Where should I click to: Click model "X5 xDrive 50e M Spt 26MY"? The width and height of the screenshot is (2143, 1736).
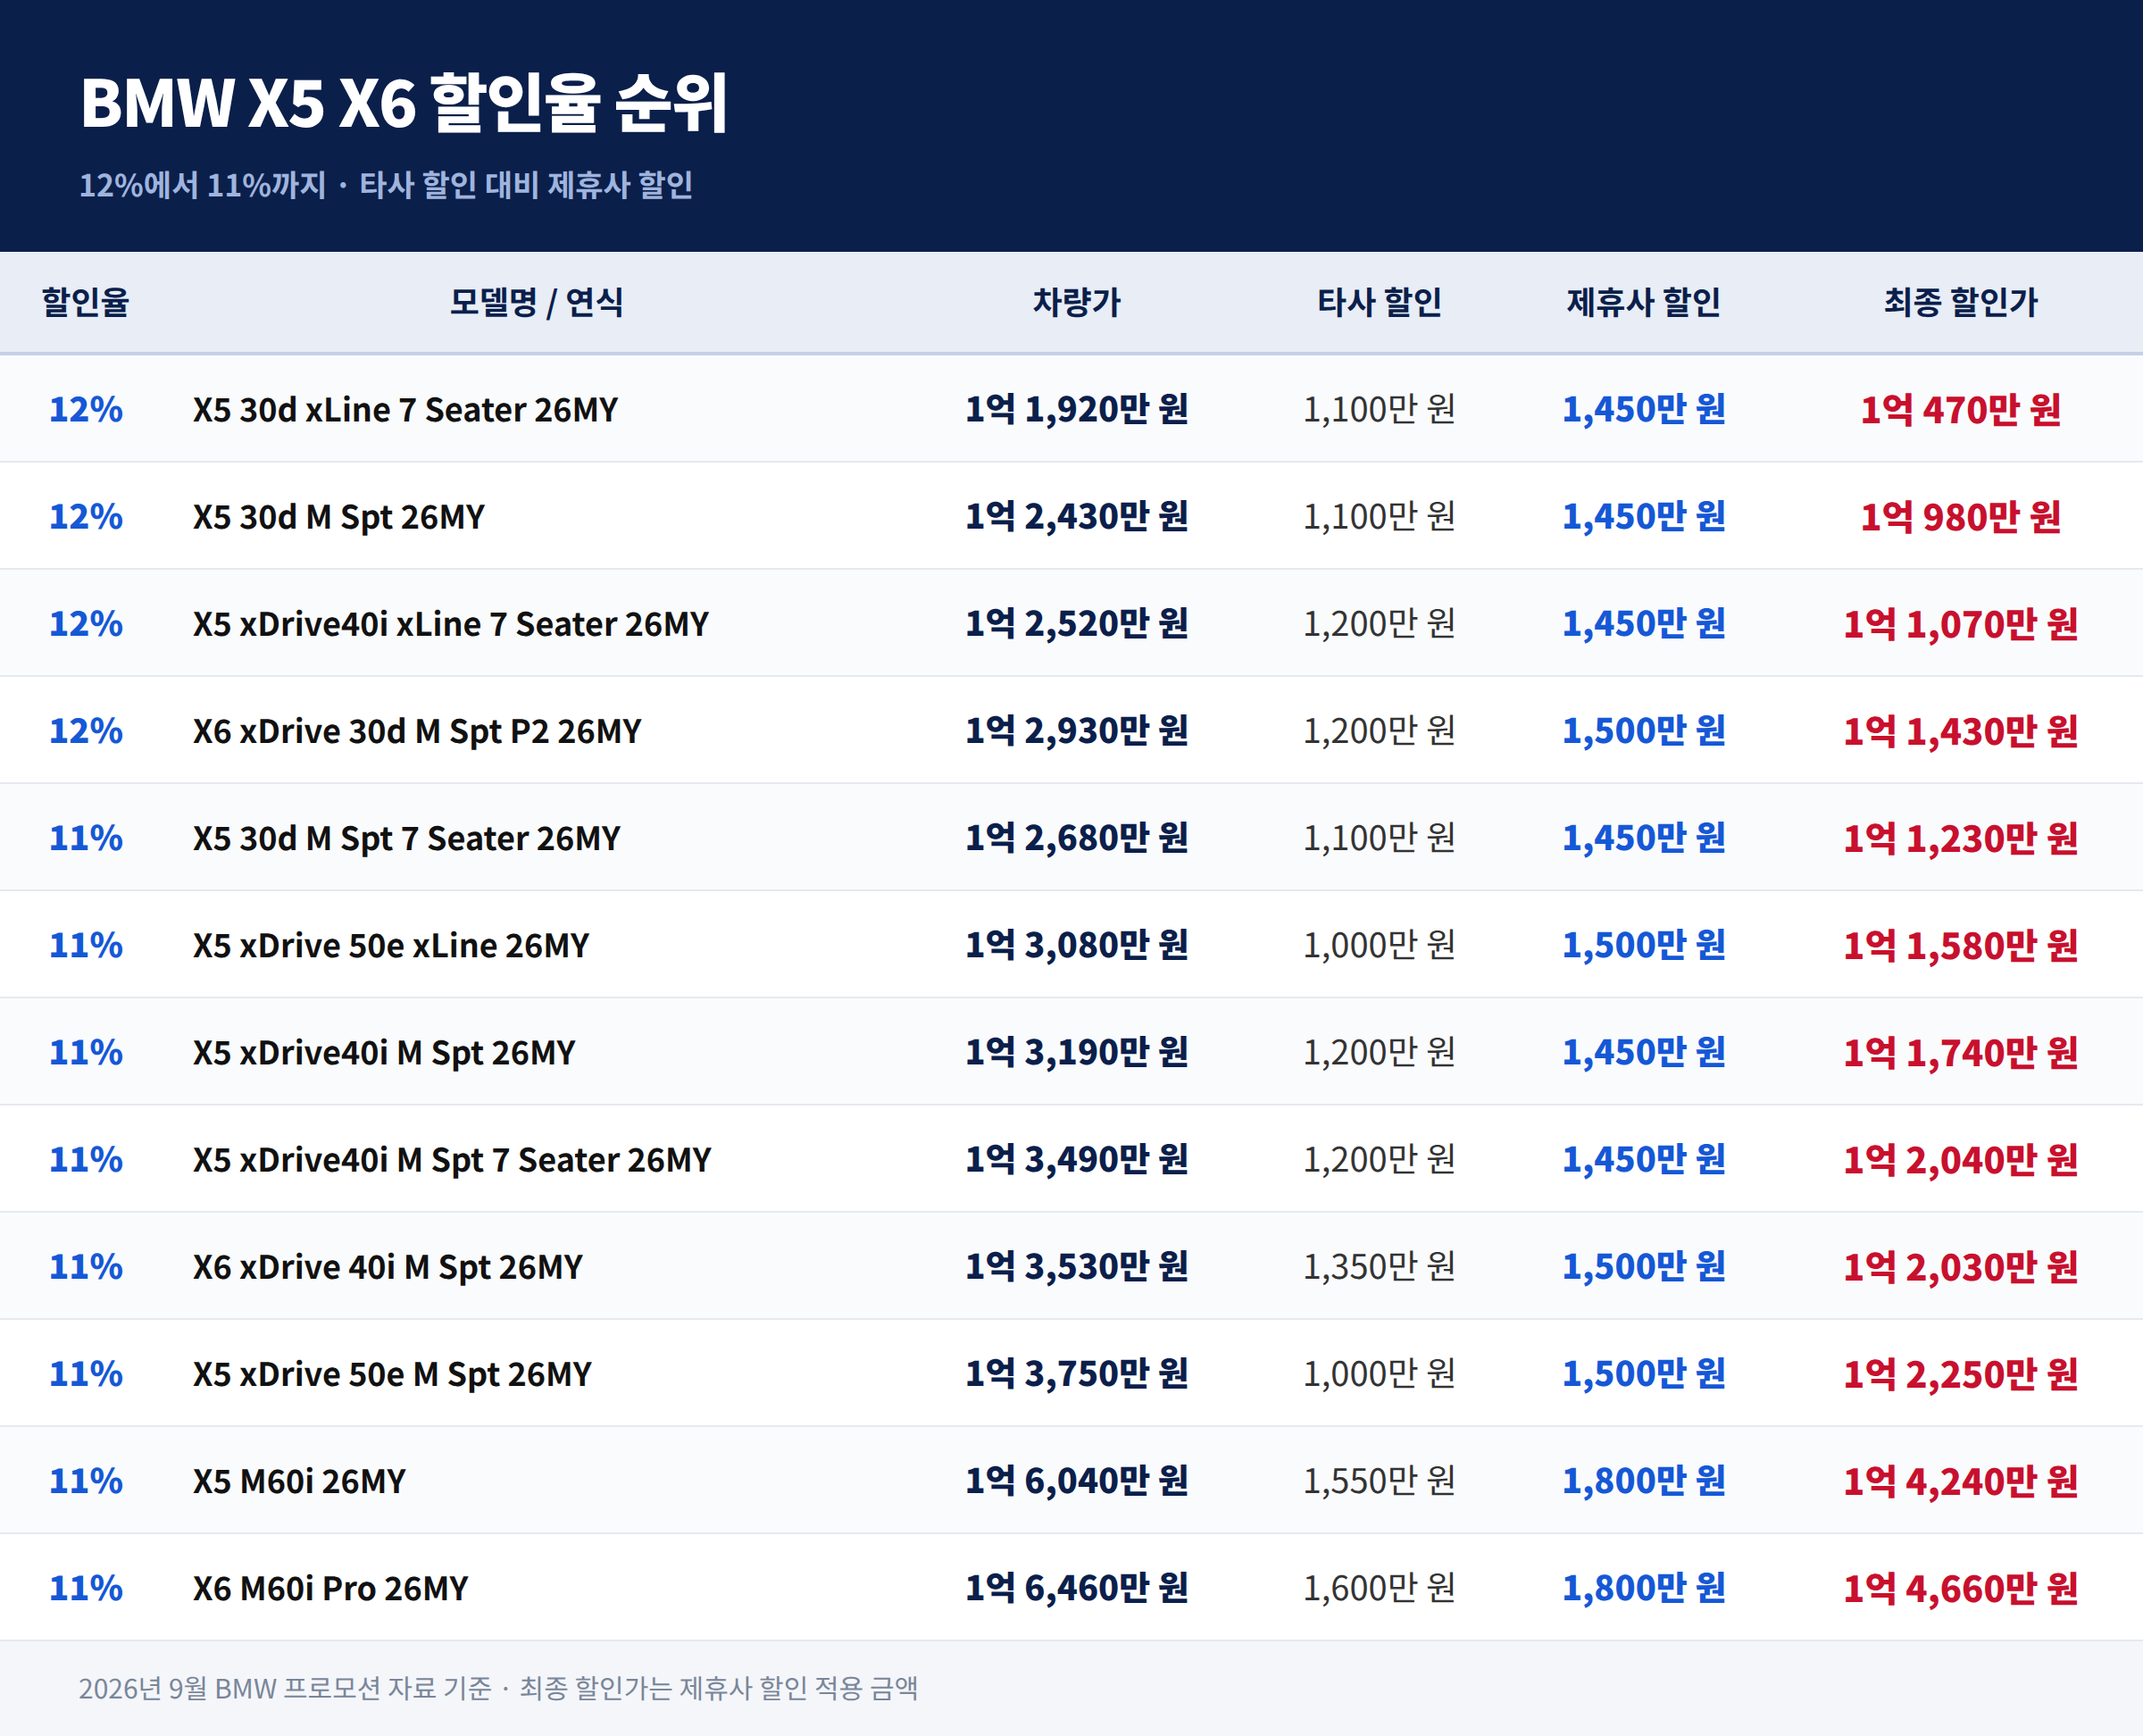click(392, 1373)
